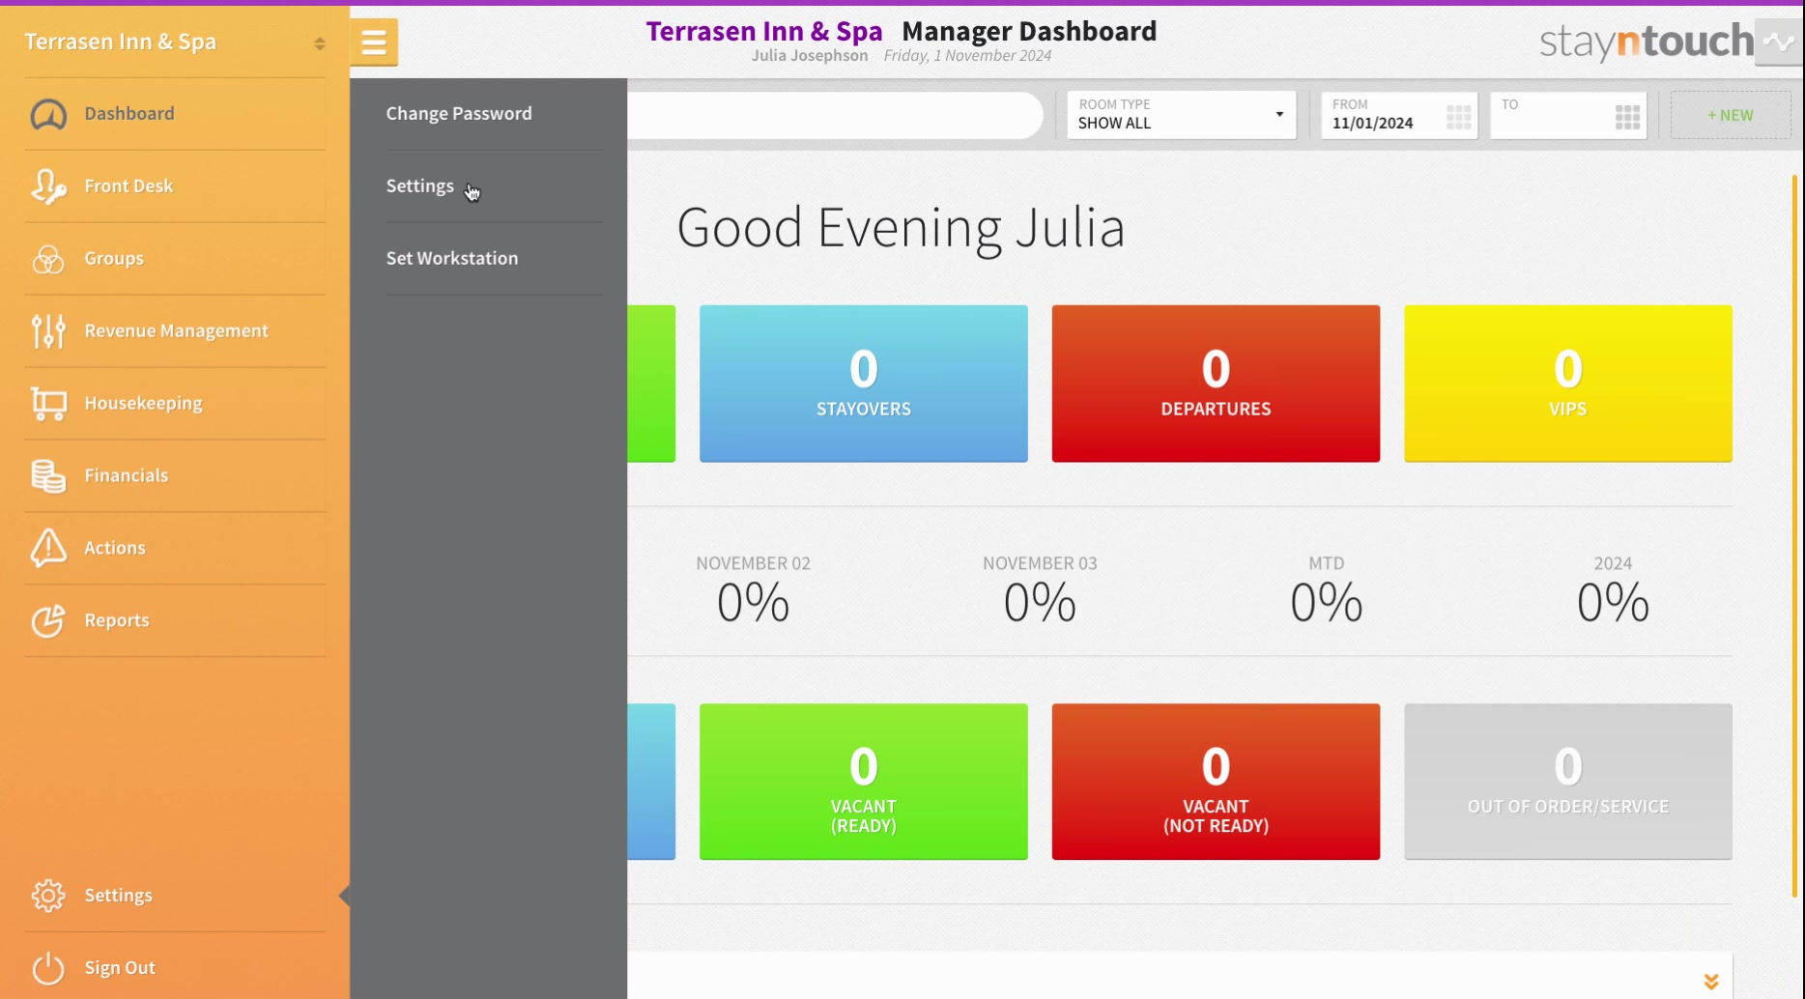The image size is (1805, 999).
Task: Click the Good Evening Julia greeting
Action: click(901, 228)
